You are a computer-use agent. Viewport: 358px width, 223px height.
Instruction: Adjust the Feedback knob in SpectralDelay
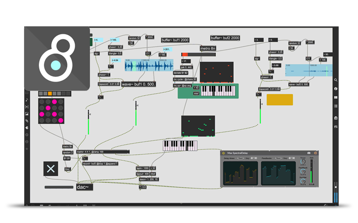tap(303, 172)
